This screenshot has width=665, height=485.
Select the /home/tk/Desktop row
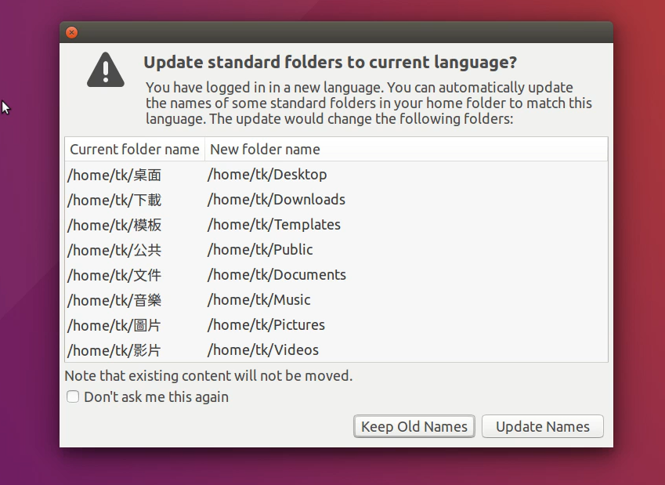pos(336,175)
